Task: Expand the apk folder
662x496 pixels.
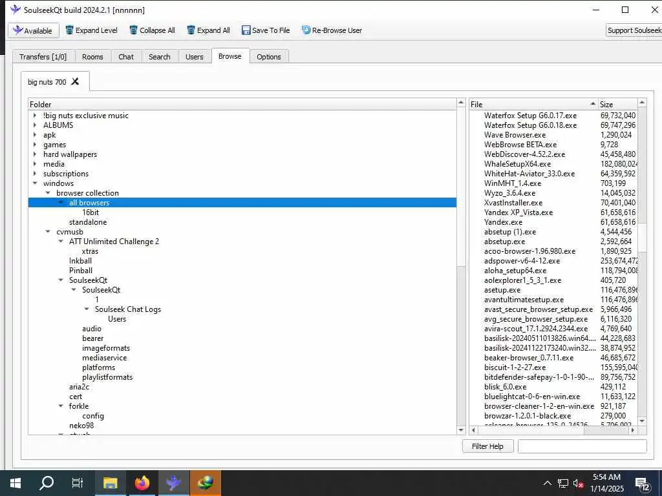Action: coord(35,134)
